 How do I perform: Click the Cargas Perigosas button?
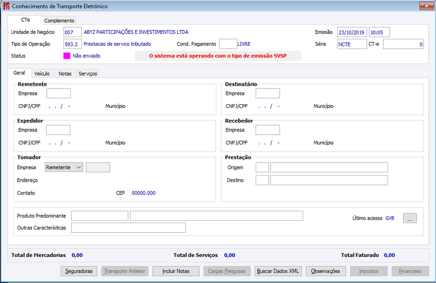point(227,271)
